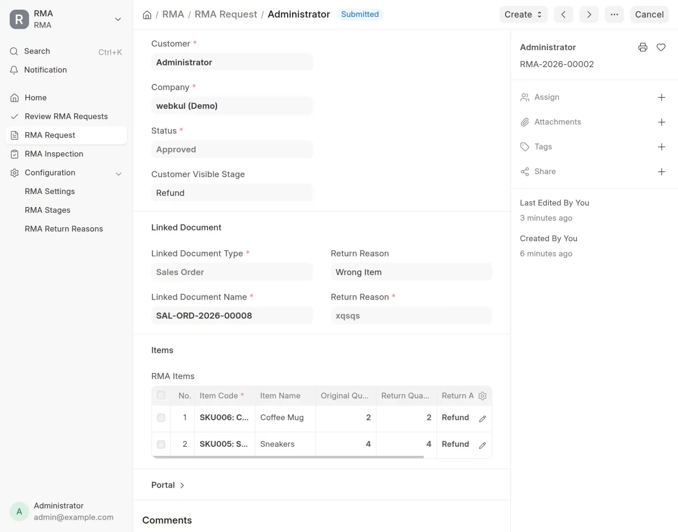The height and width of the screenshot is (532, 678).
Task: Click the Sneakers item name cell
Action: click(285, 444)
